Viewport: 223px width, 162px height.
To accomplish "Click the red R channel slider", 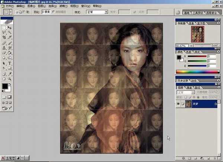I will pos(197,56).
